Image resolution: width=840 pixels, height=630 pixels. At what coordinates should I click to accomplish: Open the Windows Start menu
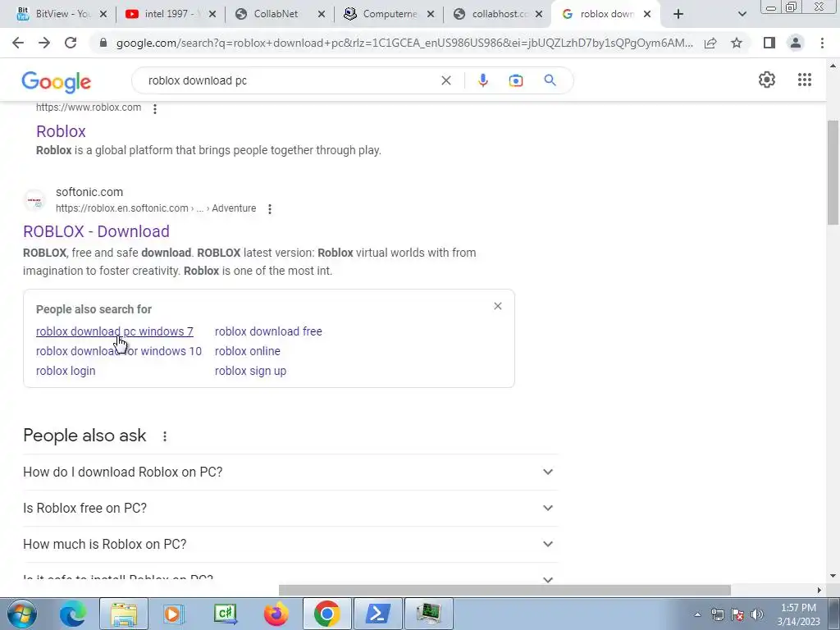pos(21,614)
